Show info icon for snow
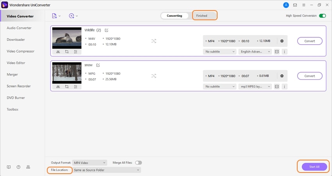 tap(285, 86)
